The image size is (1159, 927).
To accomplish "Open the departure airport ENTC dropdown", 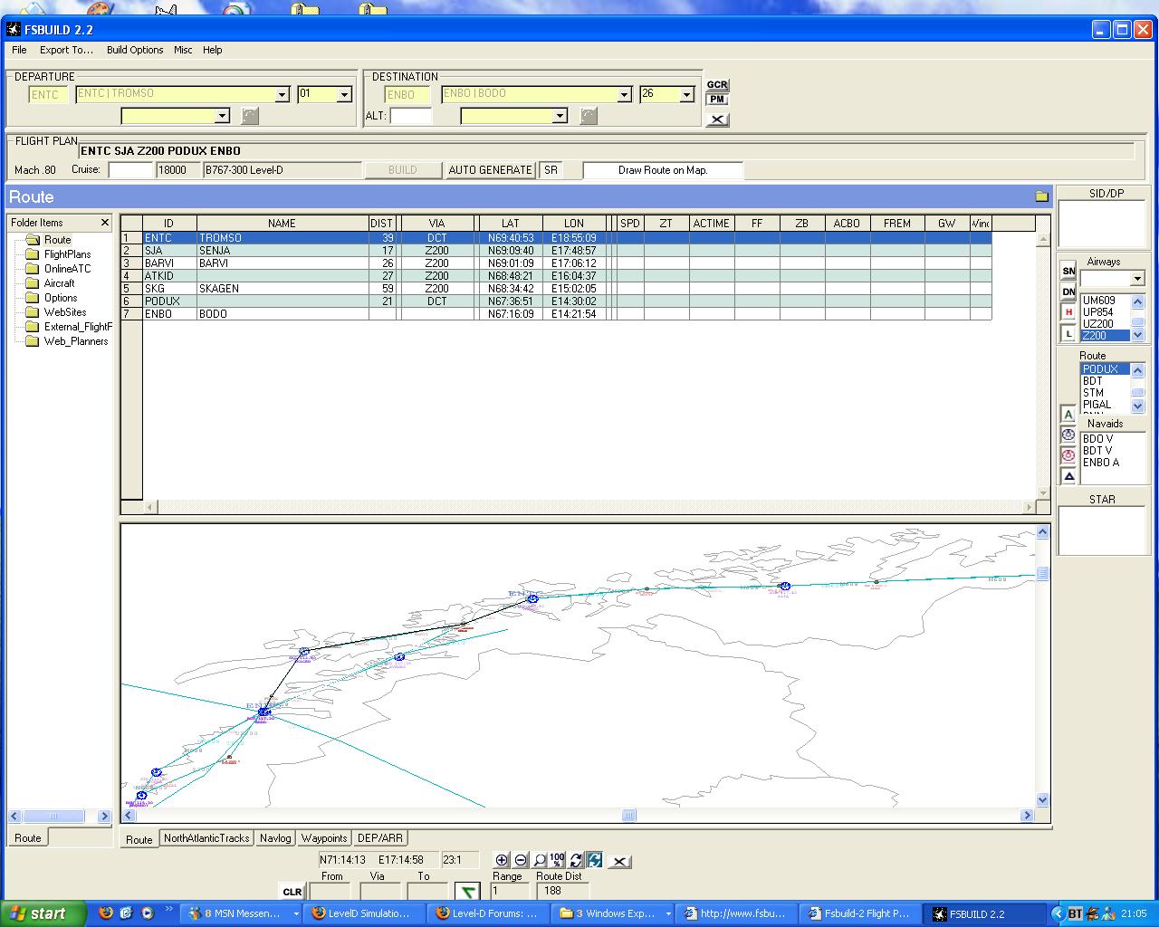I will tap(282, 94).
